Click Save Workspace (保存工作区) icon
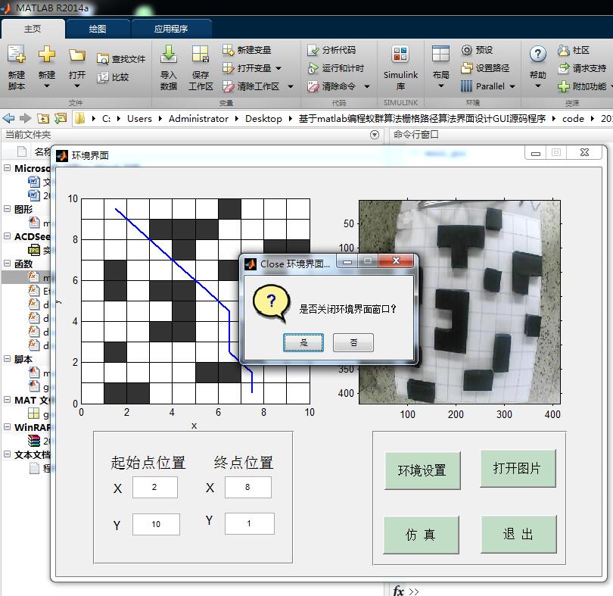The width and height of the screenshot is (613, 596). (201, 55)
